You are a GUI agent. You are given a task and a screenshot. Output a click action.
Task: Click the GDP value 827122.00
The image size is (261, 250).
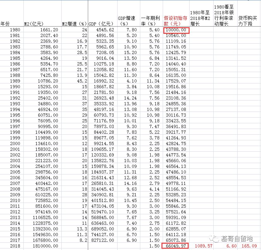103,240
